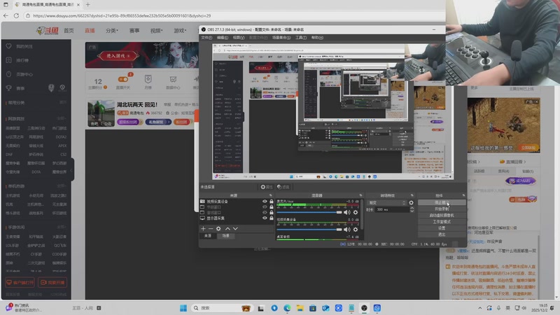The height and width of the screenshot is (315, 560).
Task: Mute the video capture device audio
Action: [x=346, y=230]
